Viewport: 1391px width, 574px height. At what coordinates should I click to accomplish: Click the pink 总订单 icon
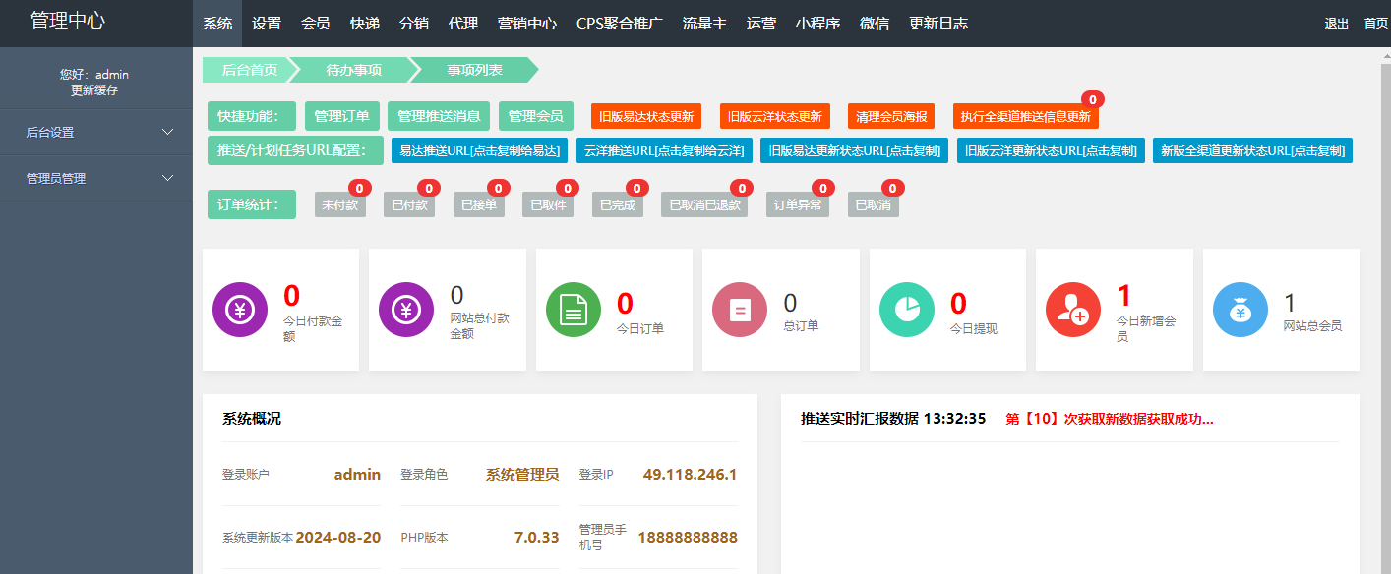pos(740,310)
